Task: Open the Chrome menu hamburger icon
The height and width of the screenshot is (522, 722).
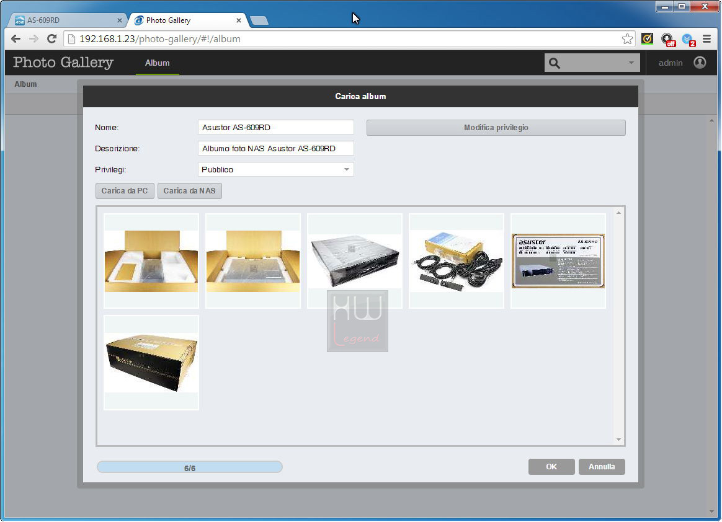Action: [707, 39]
